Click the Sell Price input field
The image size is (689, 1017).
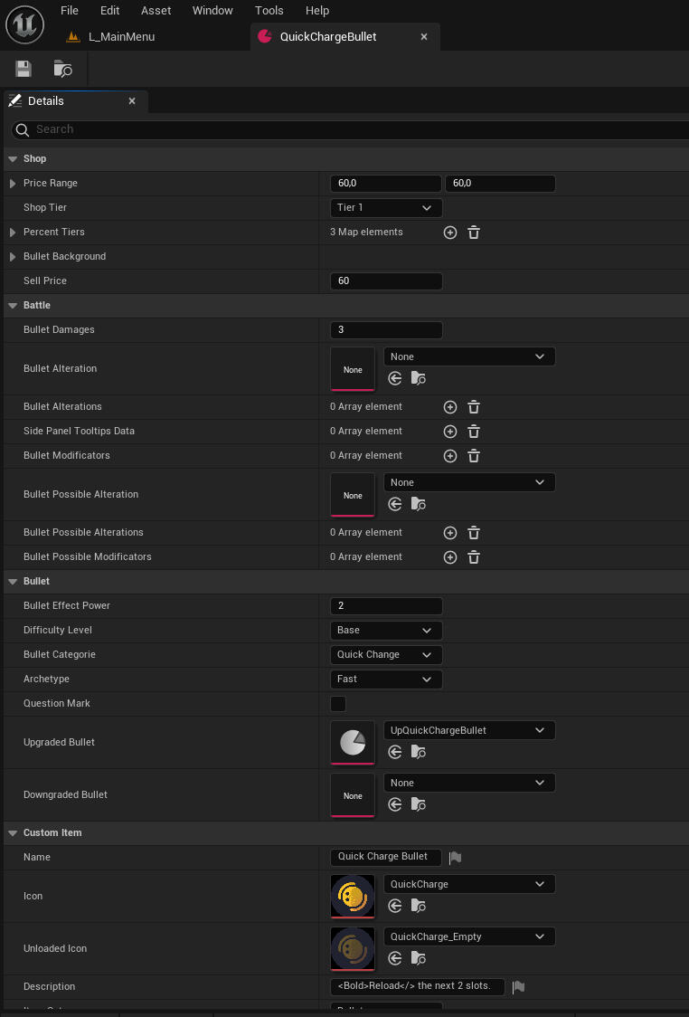(x=386, y=281)
